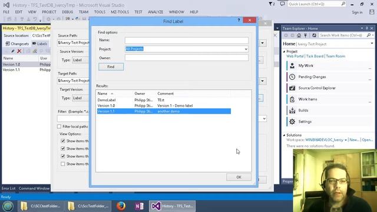
Task: Open the ANALYZE menu
Action: (x=156, y=12)
